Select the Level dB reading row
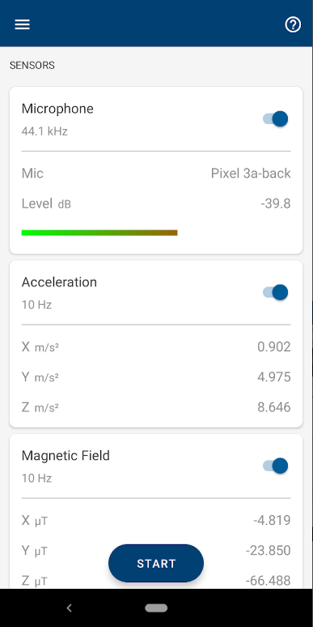The height and width of the screenshot is (627, 313). [x=156, y=204]
